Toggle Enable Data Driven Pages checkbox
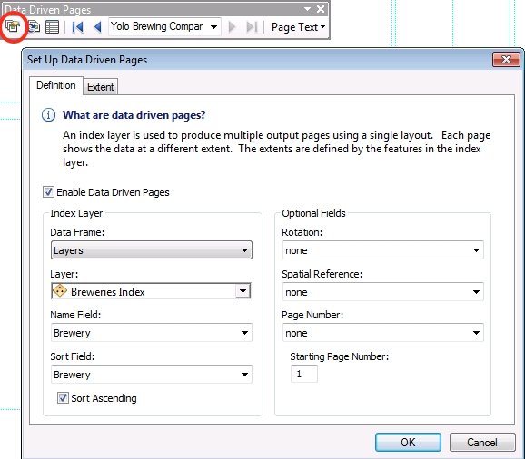Screen dimensions: 525x459 [48, 192]
